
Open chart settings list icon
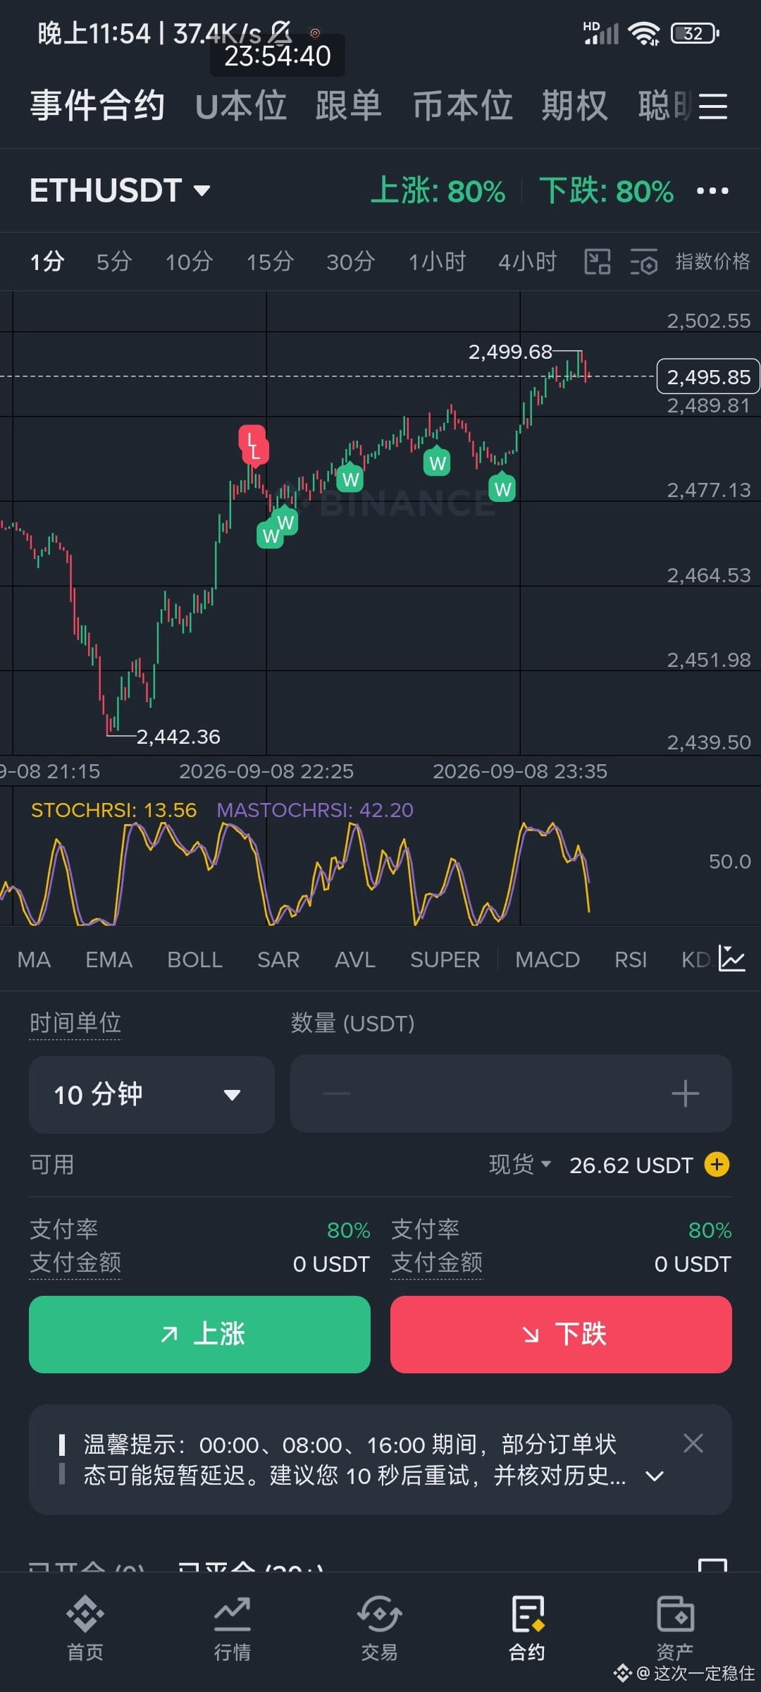click(x=644, y=262)
